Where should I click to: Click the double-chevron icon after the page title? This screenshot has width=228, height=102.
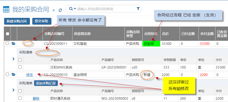tap(54, 10)
